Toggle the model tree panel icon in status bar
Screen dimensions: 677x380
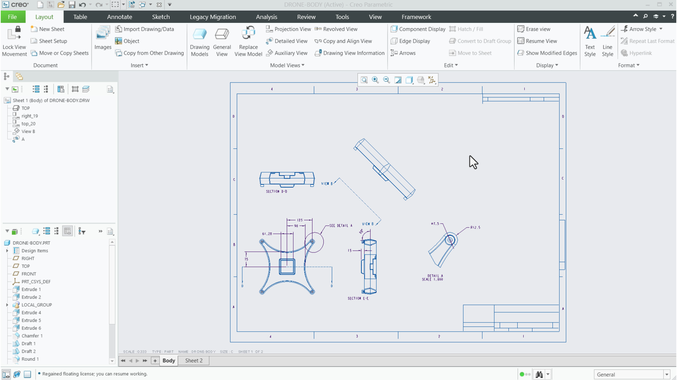(x=6, y=374)
